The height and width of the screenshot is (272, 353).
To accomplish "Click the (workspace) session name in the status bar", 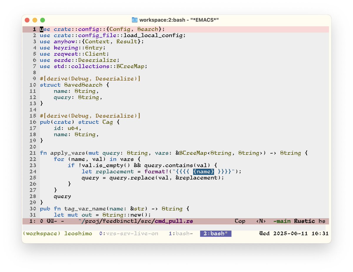I will pyautogui.click(x=42, y=233).
